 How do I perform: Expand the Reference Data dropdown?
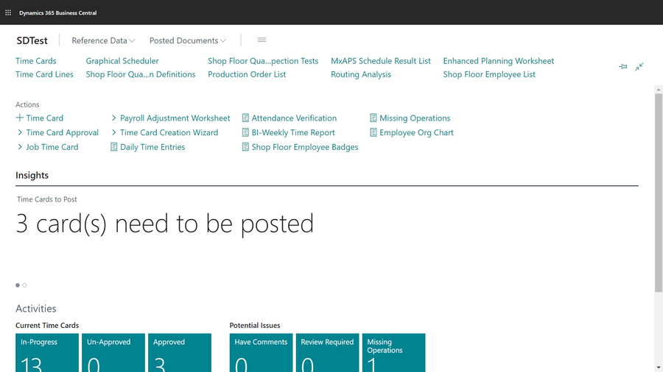pos(103,41)
